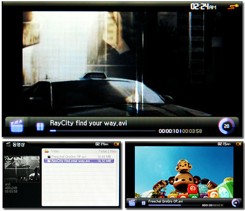Click the 10.66 MB file size entry
This screenshot has width=245, height=211.
pos(104,156)
